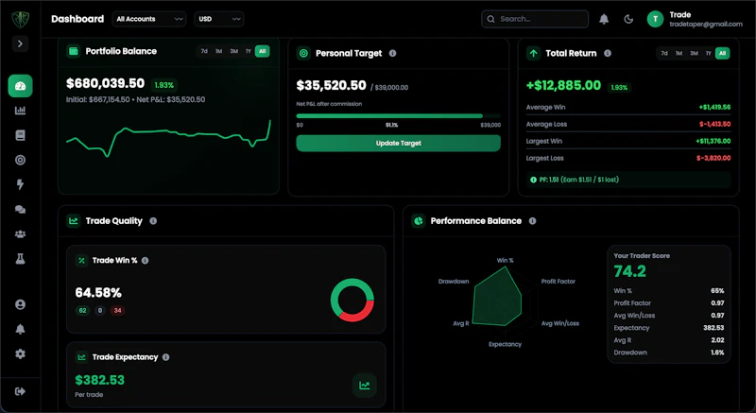Show info for Personal Target
The image size is (756, 413).
pyautogui.click(x=392, y=54)
